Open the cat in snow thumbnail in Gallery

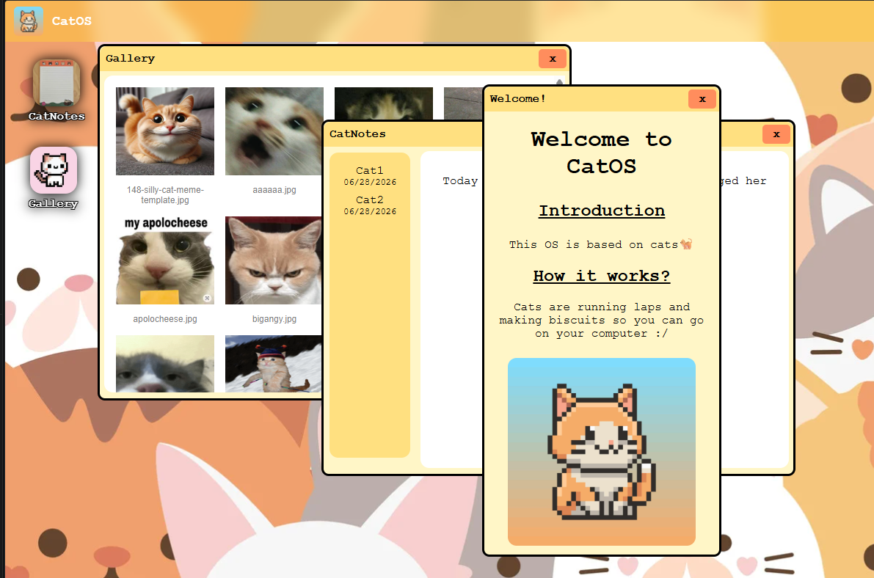(273, 363)
